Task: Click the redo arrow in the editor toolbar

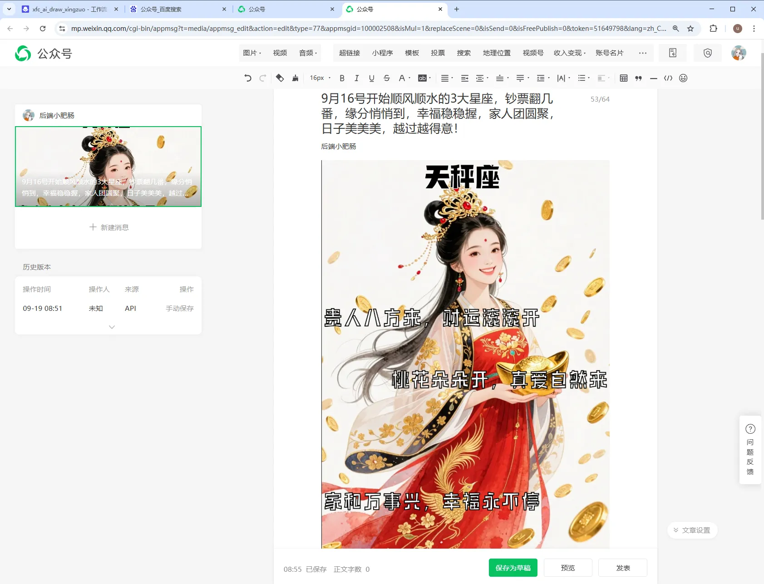Action: tap(262, 78)
